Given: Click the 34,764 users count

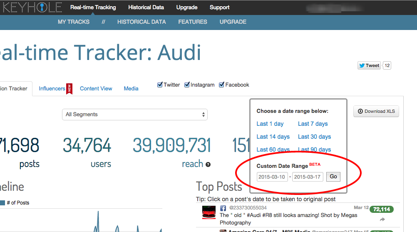Looking at the screenshot, I should point(87,145).
